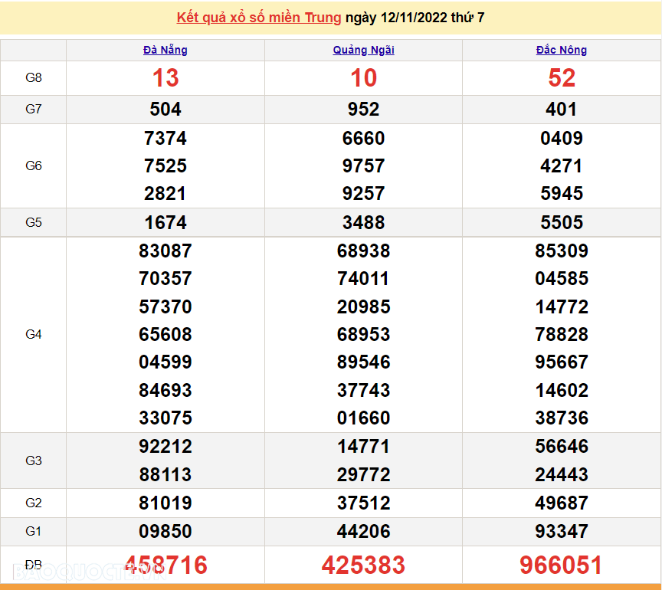
Task: Open the Đà Nẵng province link
Action: (165, 50)
